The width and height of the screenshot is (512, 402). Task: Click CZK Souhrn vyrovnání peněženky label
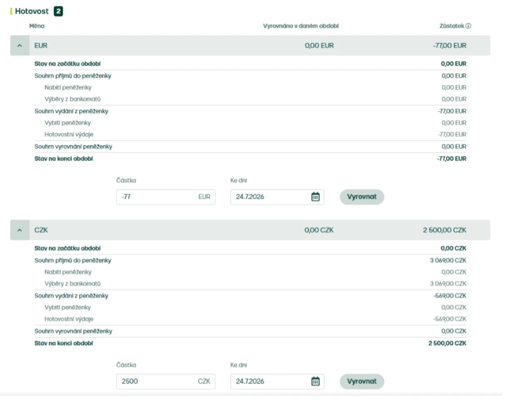(73, 331)
